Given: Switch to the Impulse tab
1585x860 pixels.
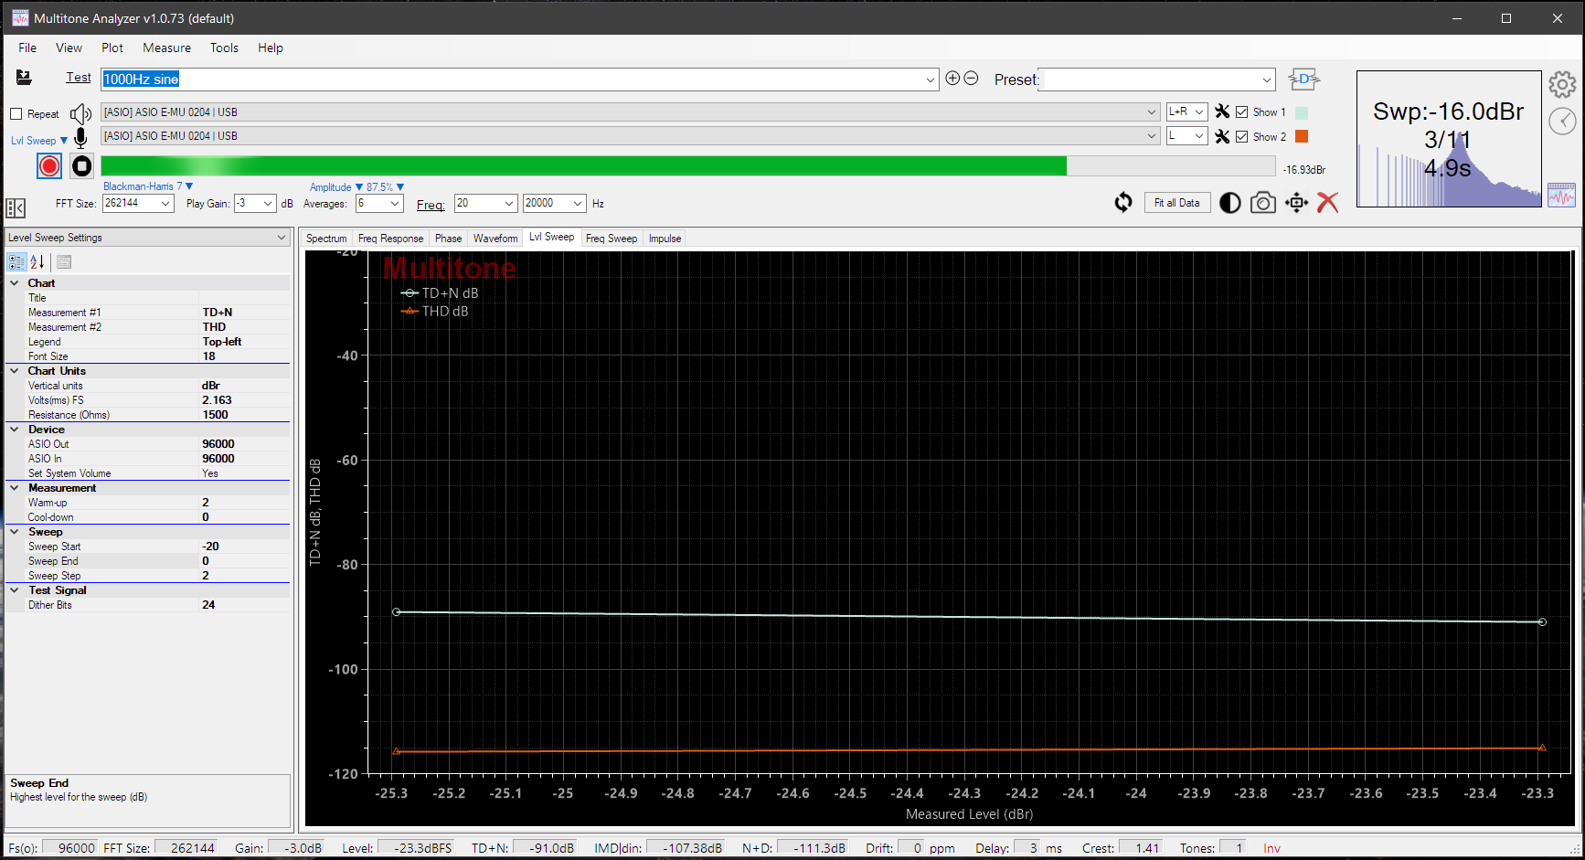Looking at the screenshot, I should pos(665,239).
